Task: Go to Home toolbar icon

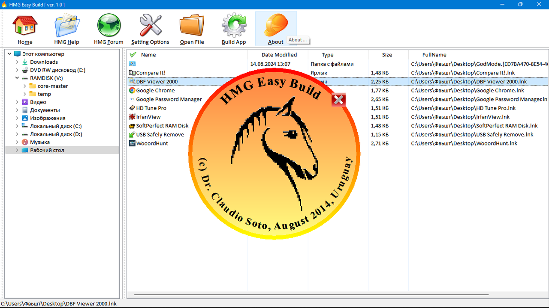Action: pos(25,25)
